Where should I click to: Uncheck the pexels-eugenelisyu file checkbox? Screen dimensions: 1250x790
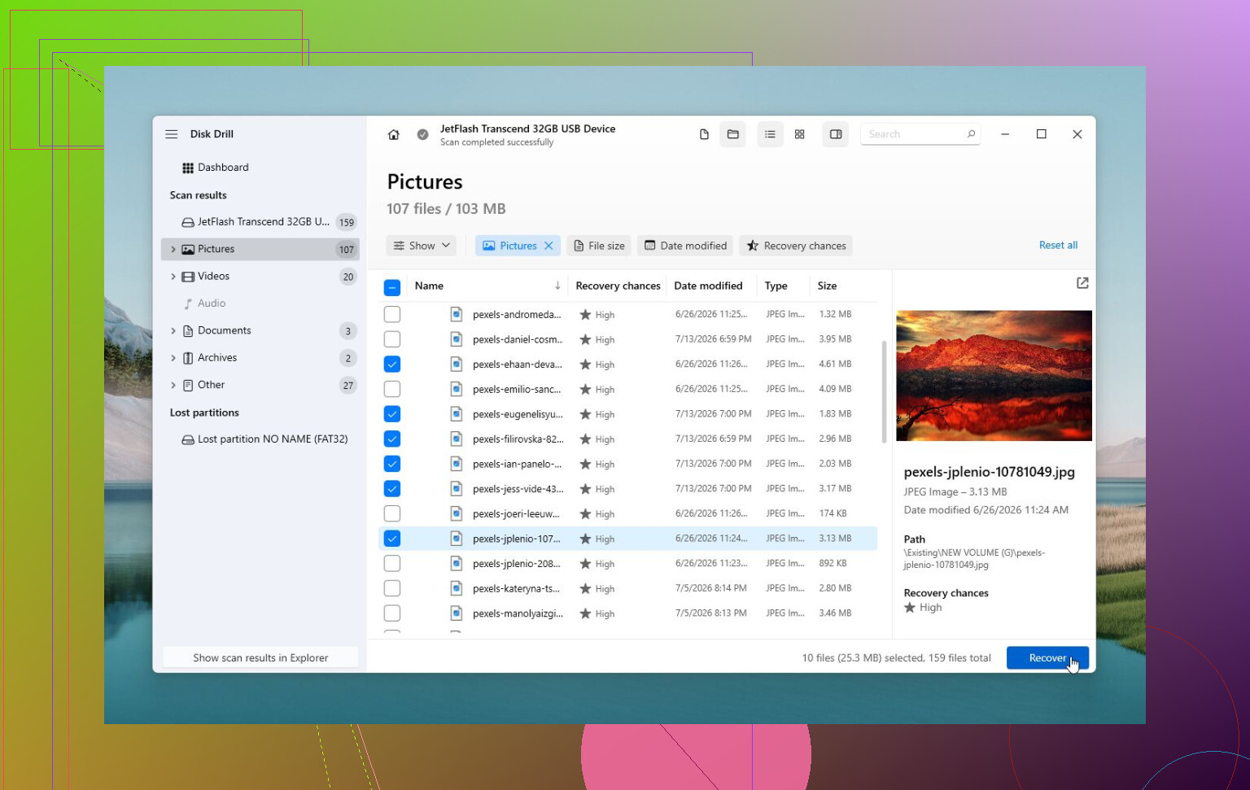(392, 414)
